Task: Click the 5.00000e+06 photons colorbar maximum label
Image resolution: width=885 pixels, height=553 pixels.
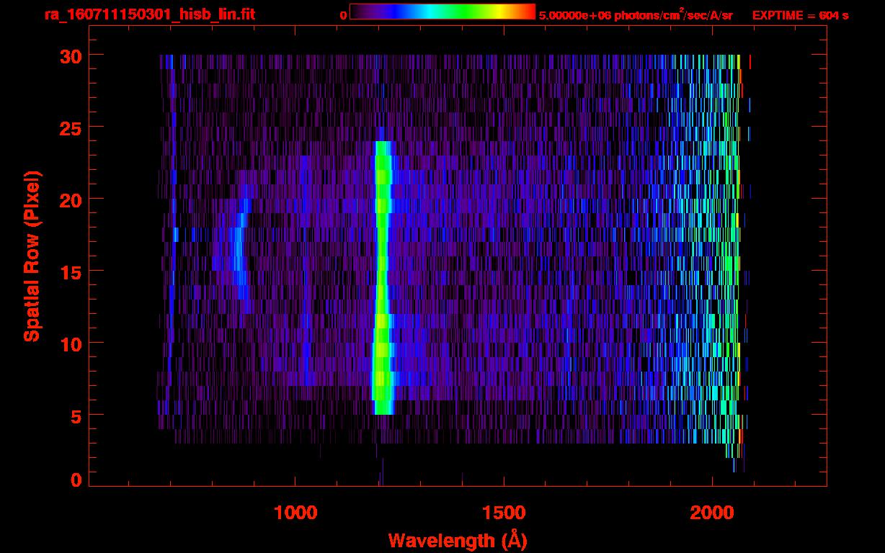Action: pos(636,15)
